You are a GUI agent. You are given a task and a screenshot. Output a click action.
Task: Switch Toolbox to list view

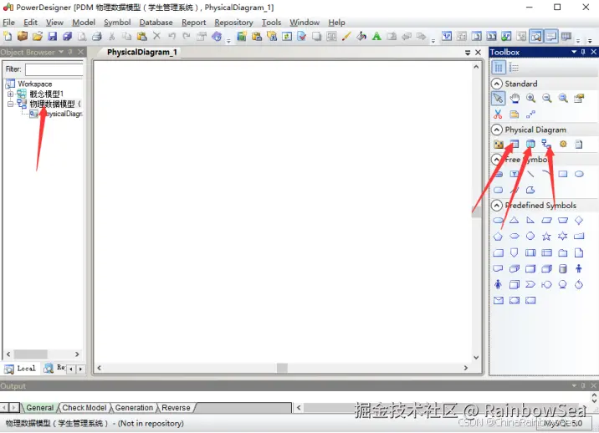pyautogui.click(x=515, y=68)
